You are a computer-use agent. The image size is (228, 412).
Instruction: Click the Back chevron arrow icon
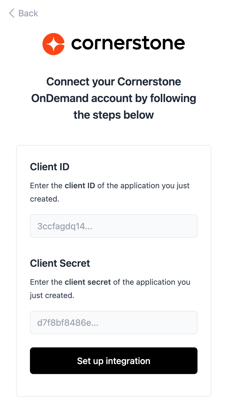click(12, 13)
